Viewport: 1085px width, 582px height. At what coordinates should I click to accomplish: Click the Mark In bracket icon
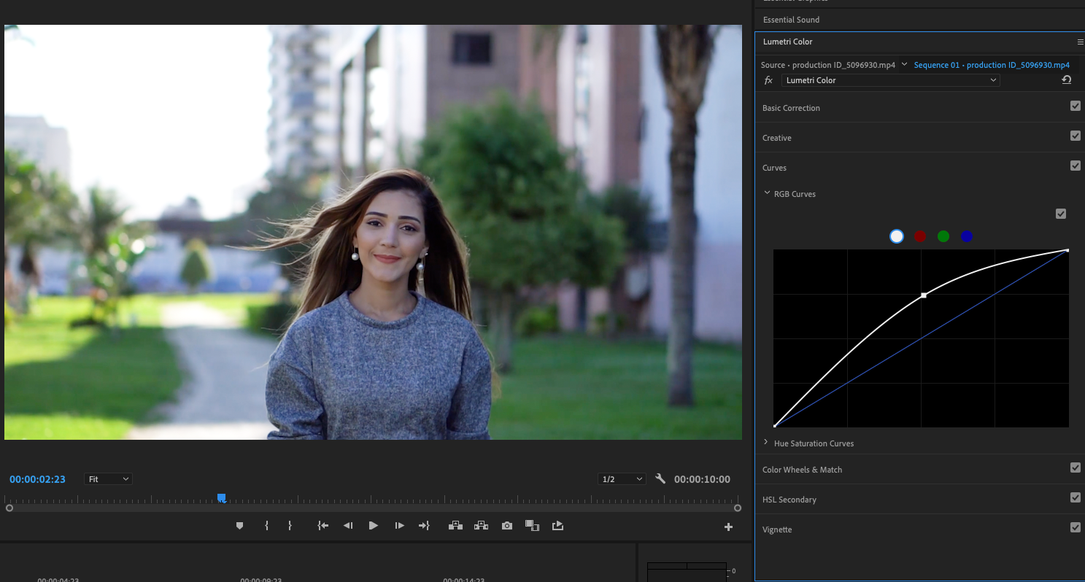pos(267,526)
